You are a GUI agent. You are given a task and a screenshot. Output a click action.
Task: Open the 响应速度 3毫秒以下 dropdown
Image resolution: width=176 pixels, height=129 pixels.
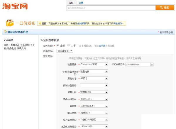94,113
